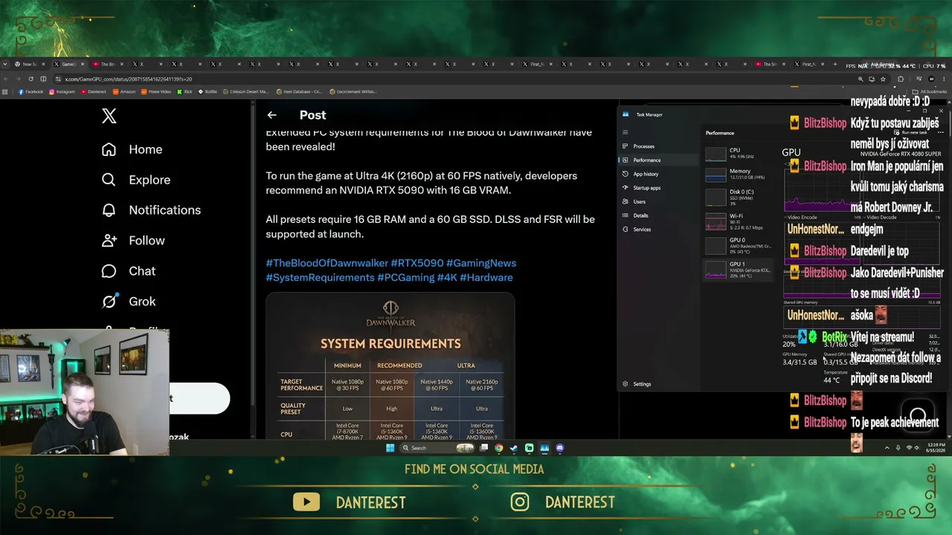The width and height of the screenshot is (952, 535).
Task: Open the Kick bookmark
Action: click(184, 92)
